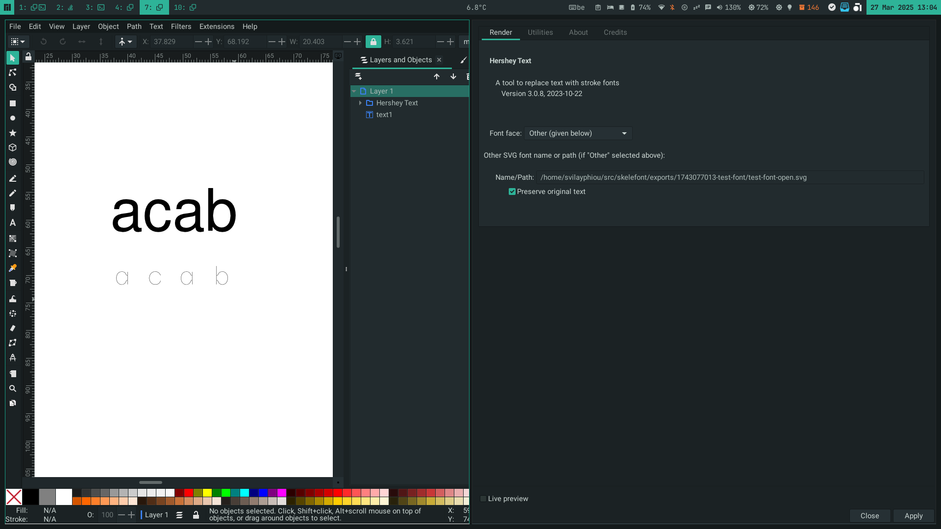Enable the Live preview checkbox

tap(483, 499)
